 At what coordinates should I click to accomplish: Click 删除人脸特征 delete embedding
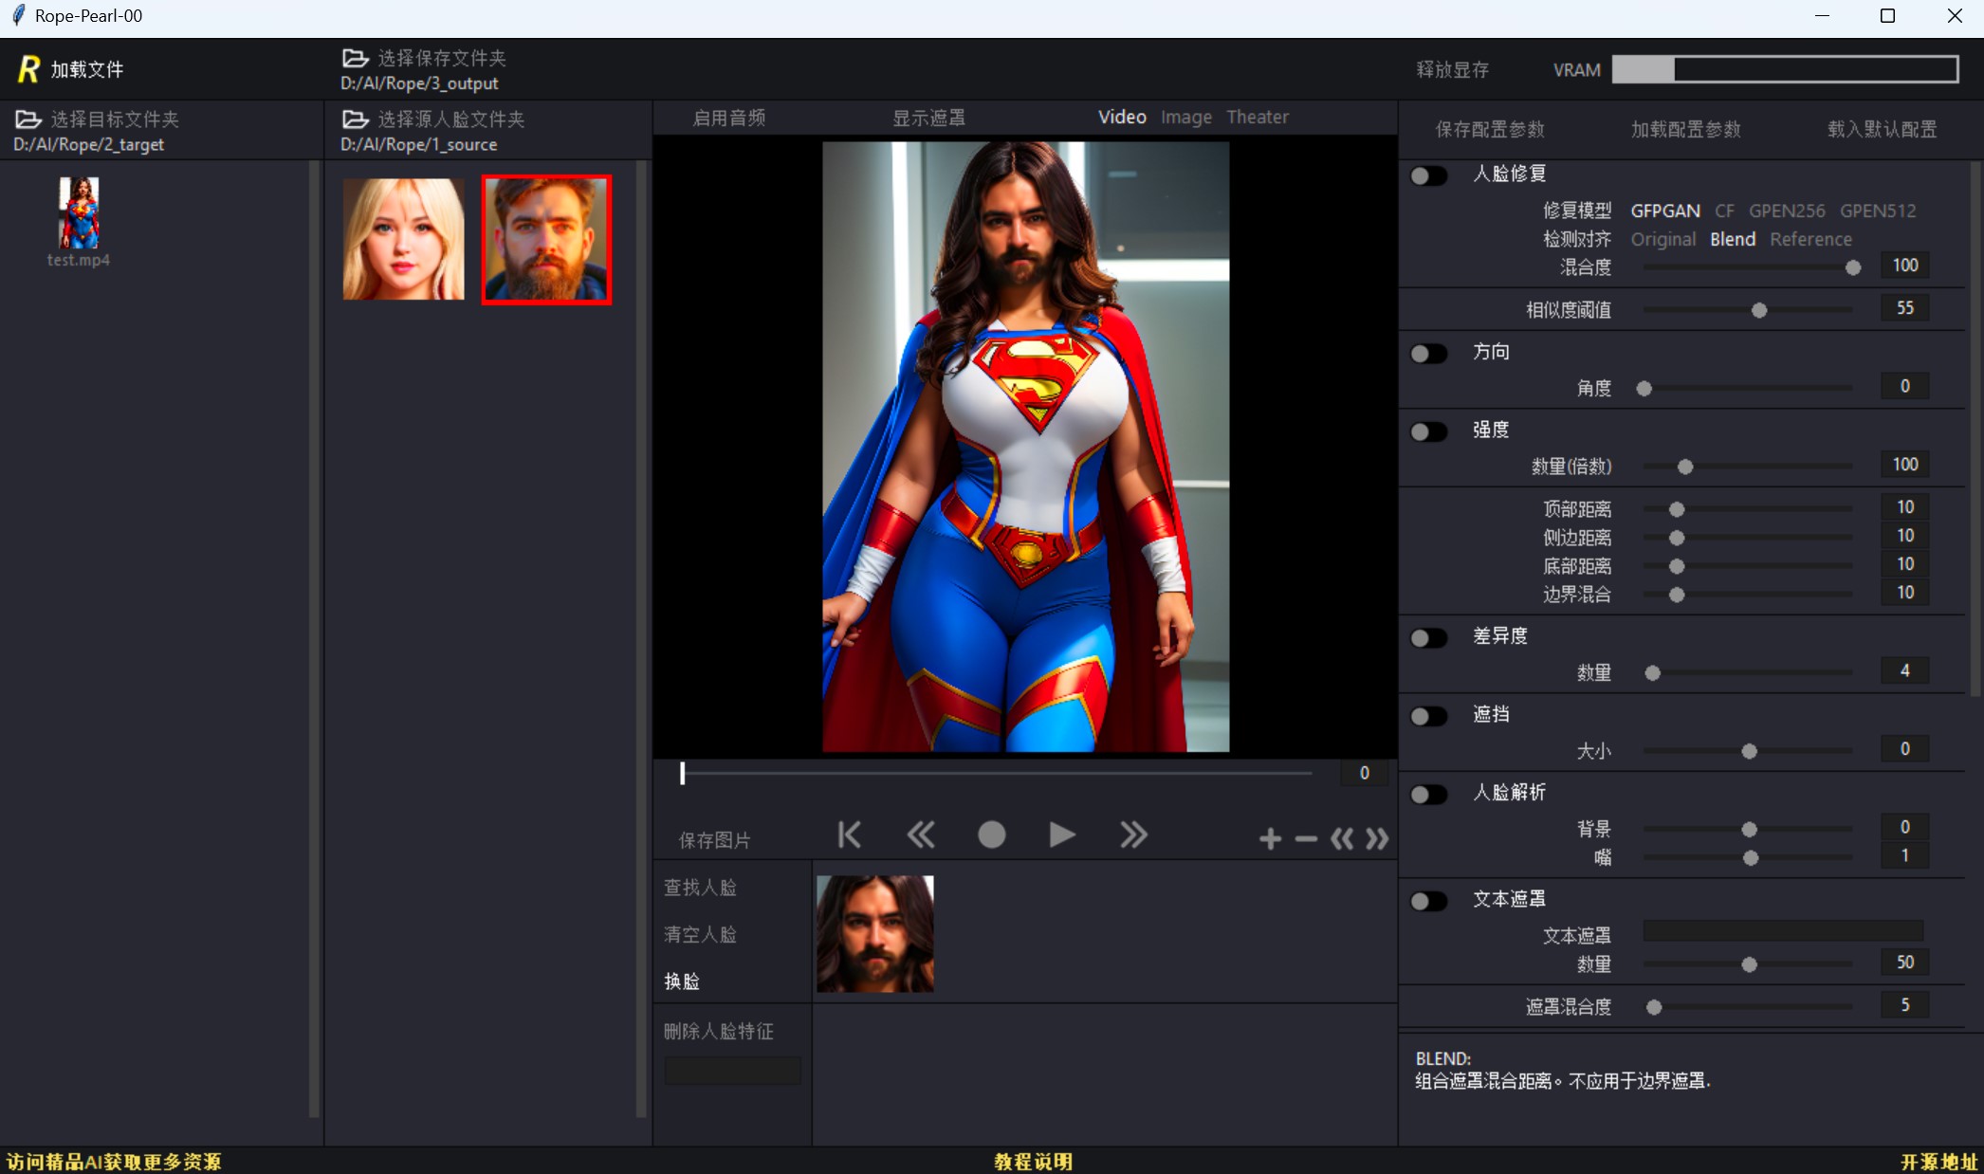[x=719, y=1031]
